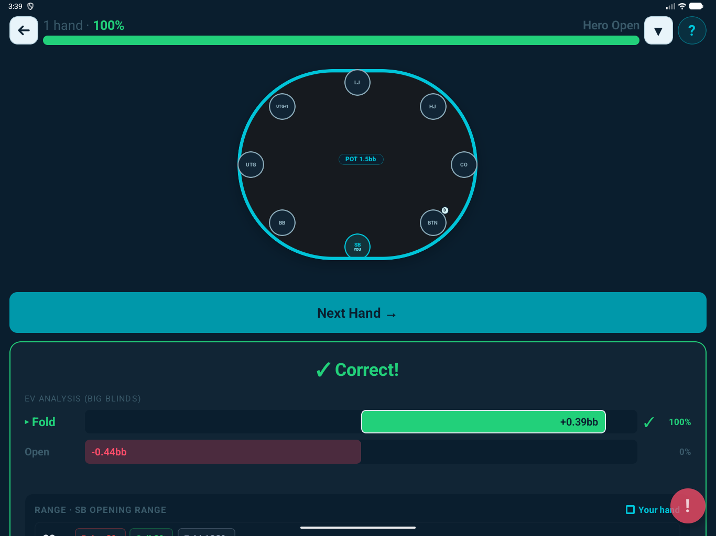The height and width of the screenshot is (536, 716).
Task: Click the LJ seat at table top
Action: tap(357, 82)
